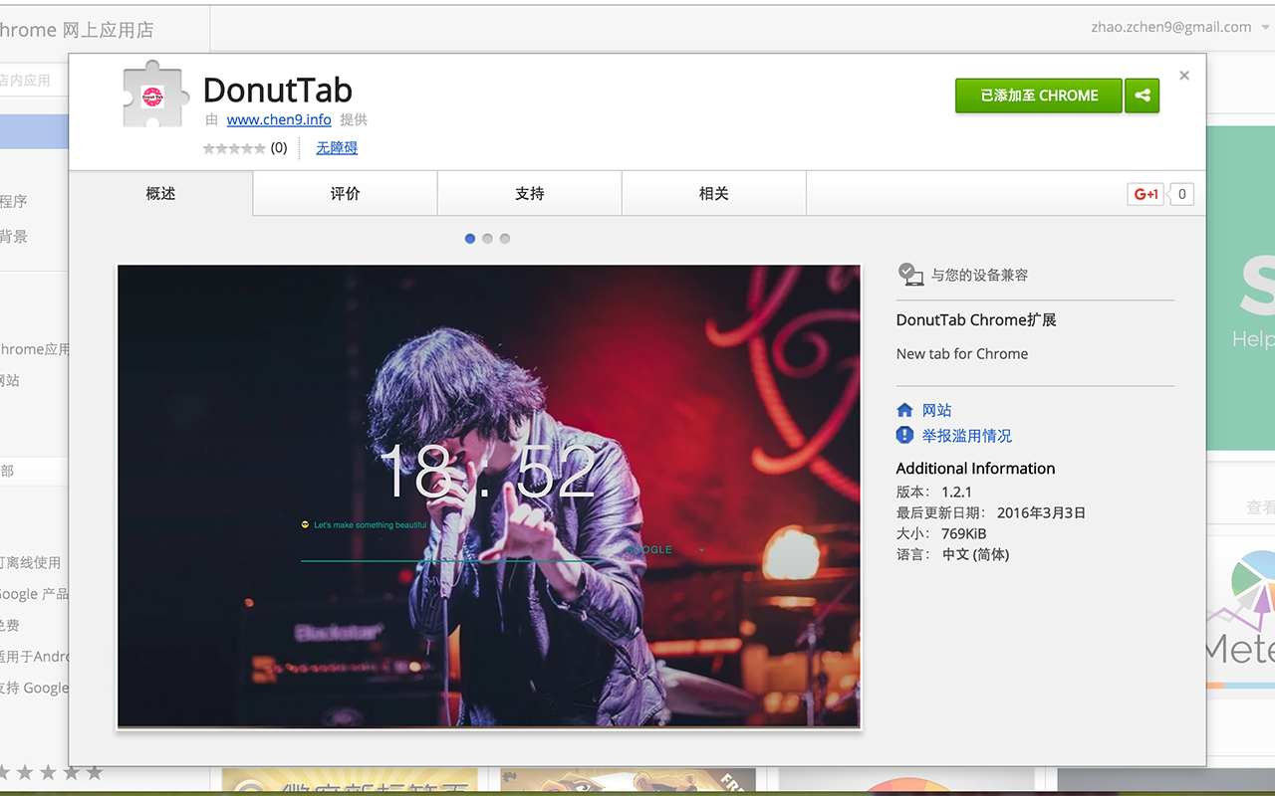Open the www.chen9.info link
This screenshot has width=1275, height=796.
(x=279, y=119)
